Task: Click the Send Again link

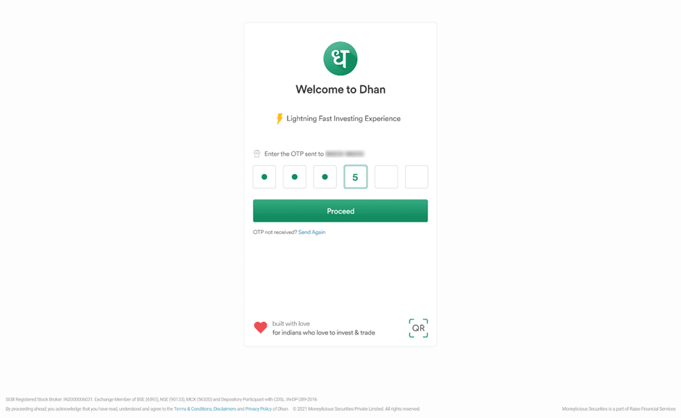Action: coord(312,232)
